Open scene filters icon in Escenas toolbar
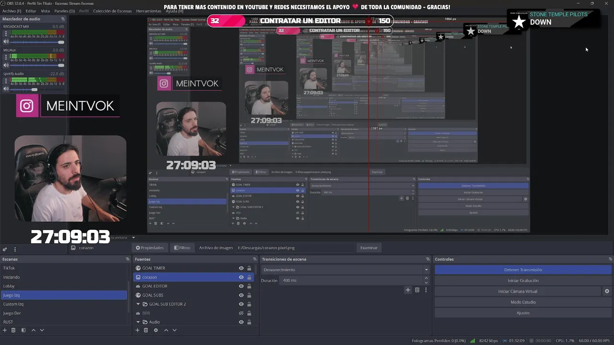The image size is (614, 345). tap(23, 330)
